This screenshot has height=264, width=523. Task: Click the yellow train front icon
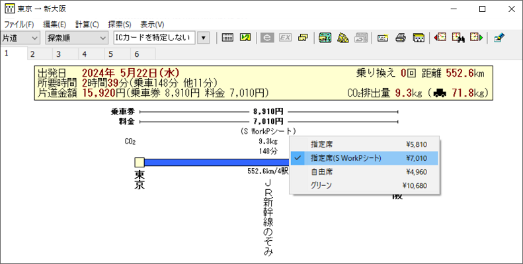pos(419,38)
